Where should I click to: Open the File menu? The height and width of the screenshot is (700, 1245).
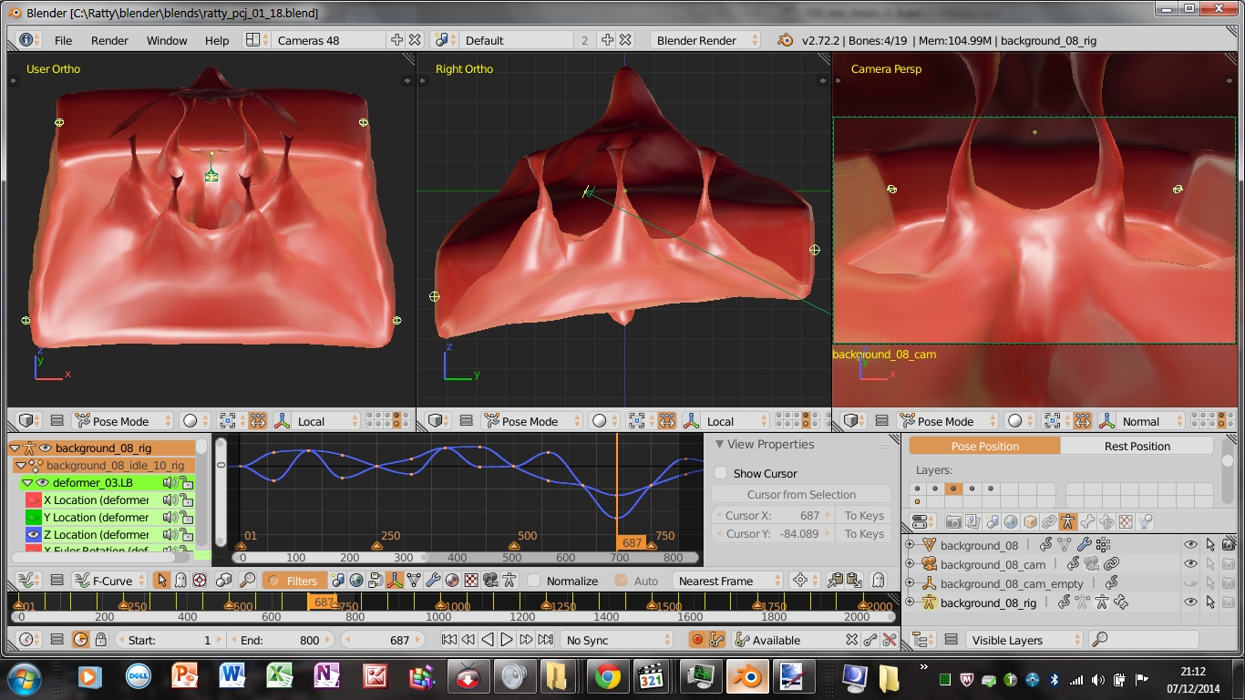[63, 40]
